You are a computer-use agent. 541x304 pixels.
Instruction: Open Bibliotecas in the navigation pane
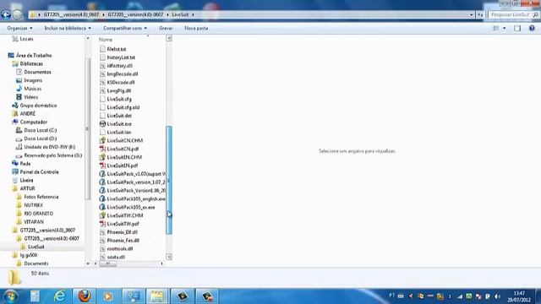click(31, 64)
